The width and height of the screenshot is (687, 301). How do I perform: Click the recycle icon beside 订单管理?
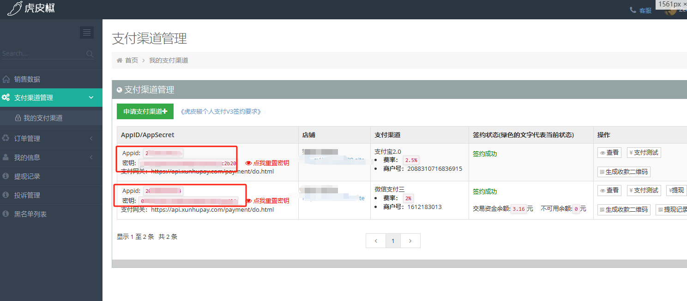click(6, 138)
